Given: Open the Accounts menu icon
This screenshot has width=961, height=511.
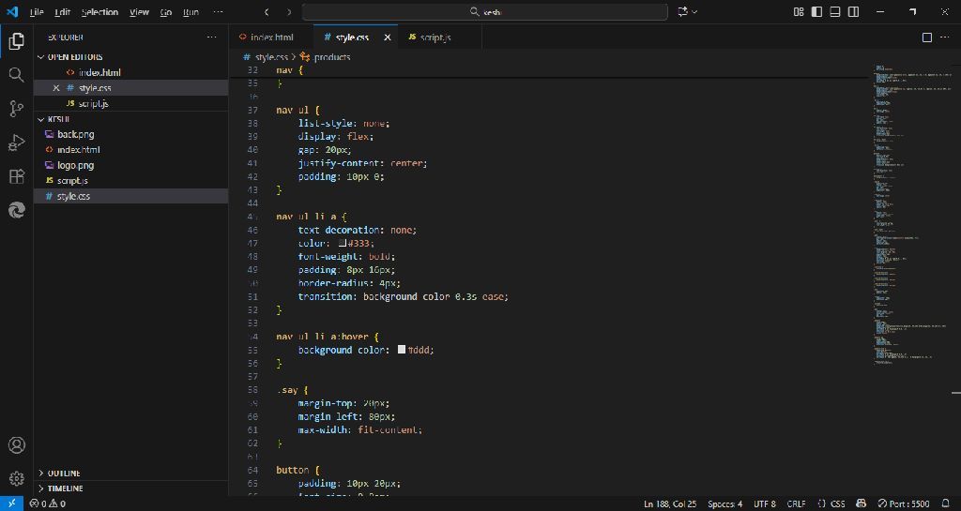Looking at the screenshot, I should click(x=16, y=445).
